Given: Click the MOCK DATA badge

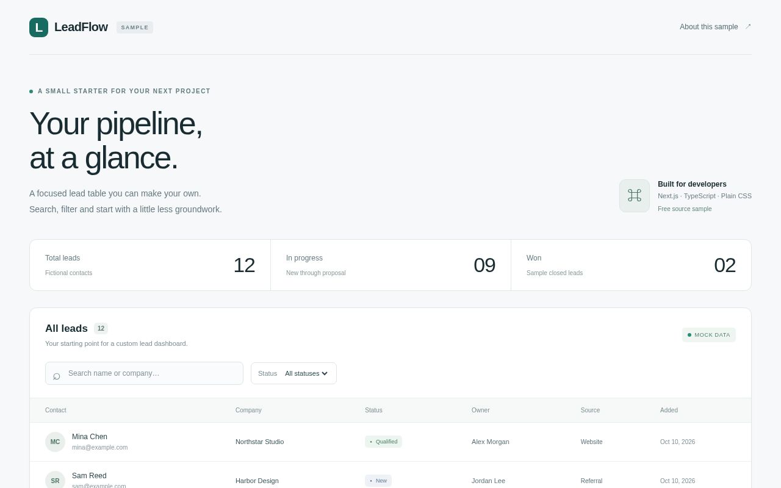Looking at the screenshot, I should [x=709, y=335].
